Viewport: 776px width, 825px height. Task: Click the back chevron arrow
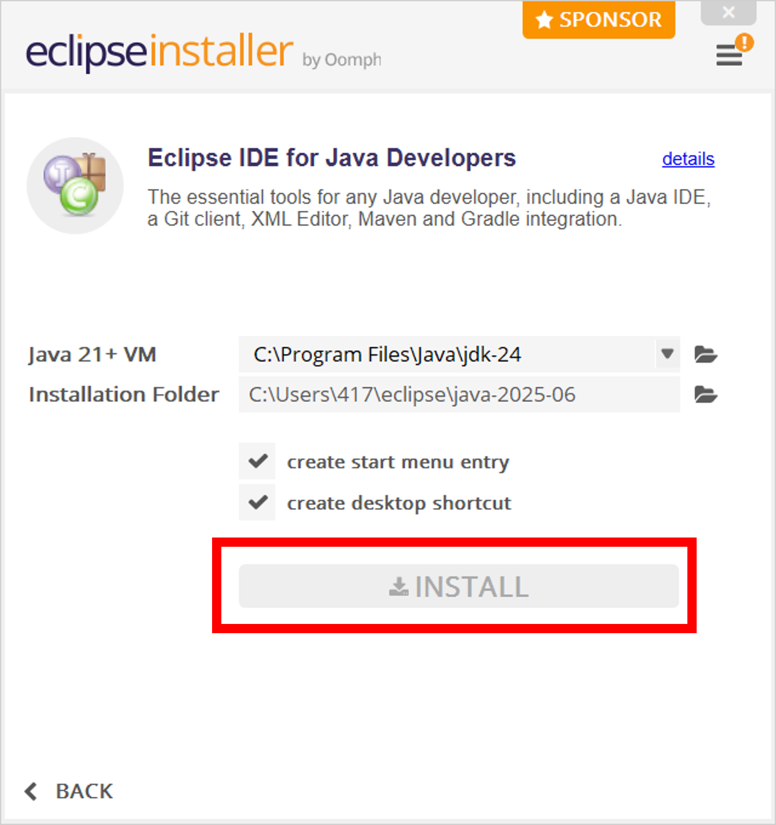pos(31,791)
